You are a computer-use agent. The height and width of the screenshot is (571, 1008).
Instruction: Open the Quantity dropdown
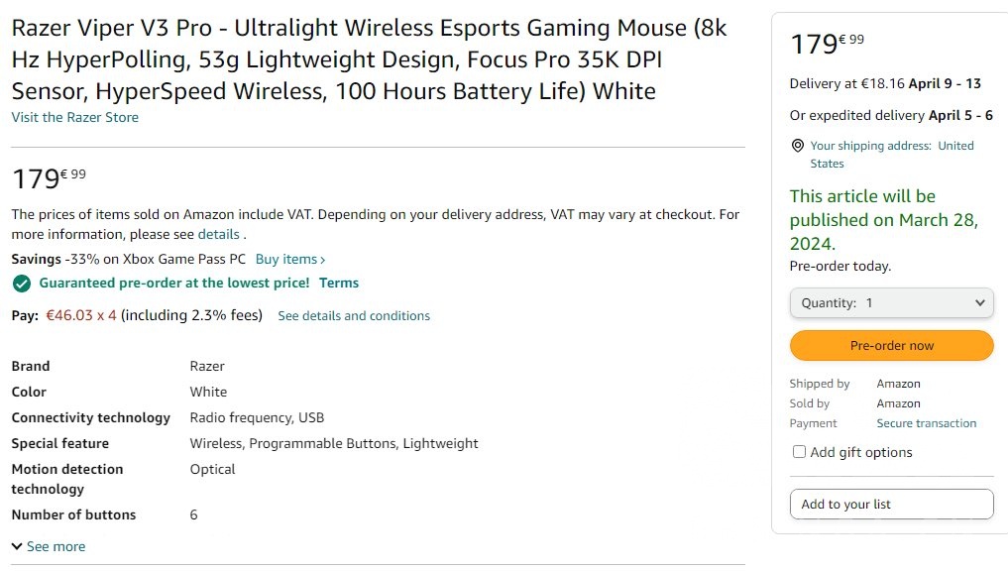tap(891, 303)
